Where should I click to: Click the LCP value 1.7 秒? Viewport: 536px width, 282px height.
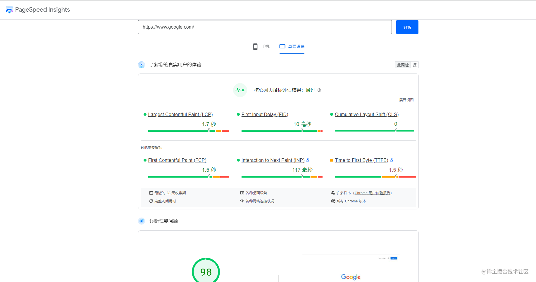(x=209, y=124)
